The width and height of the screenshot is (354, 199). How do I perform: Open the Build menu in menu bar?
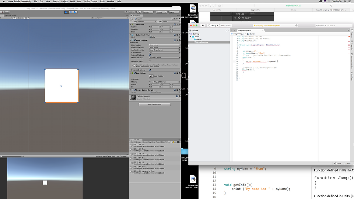click(73, 1)
